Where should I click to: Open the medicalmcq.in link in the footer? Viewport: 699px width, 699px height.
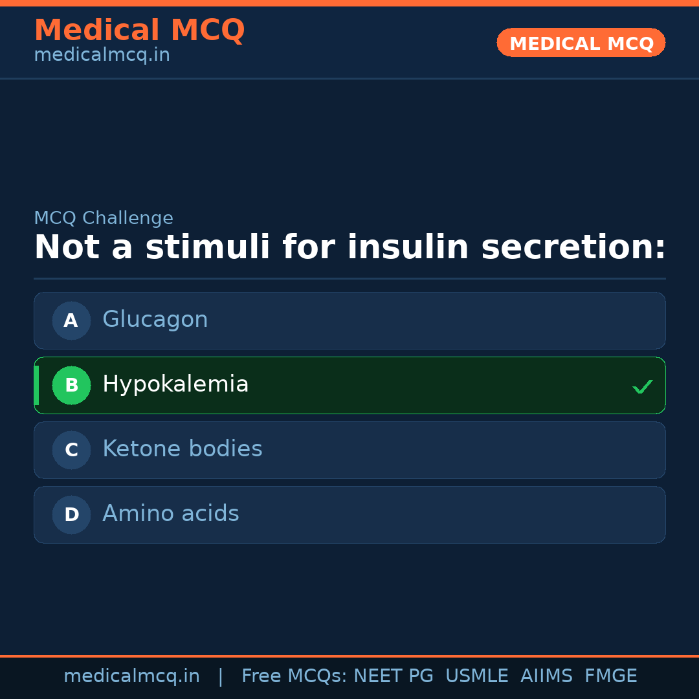coord(131,676)
